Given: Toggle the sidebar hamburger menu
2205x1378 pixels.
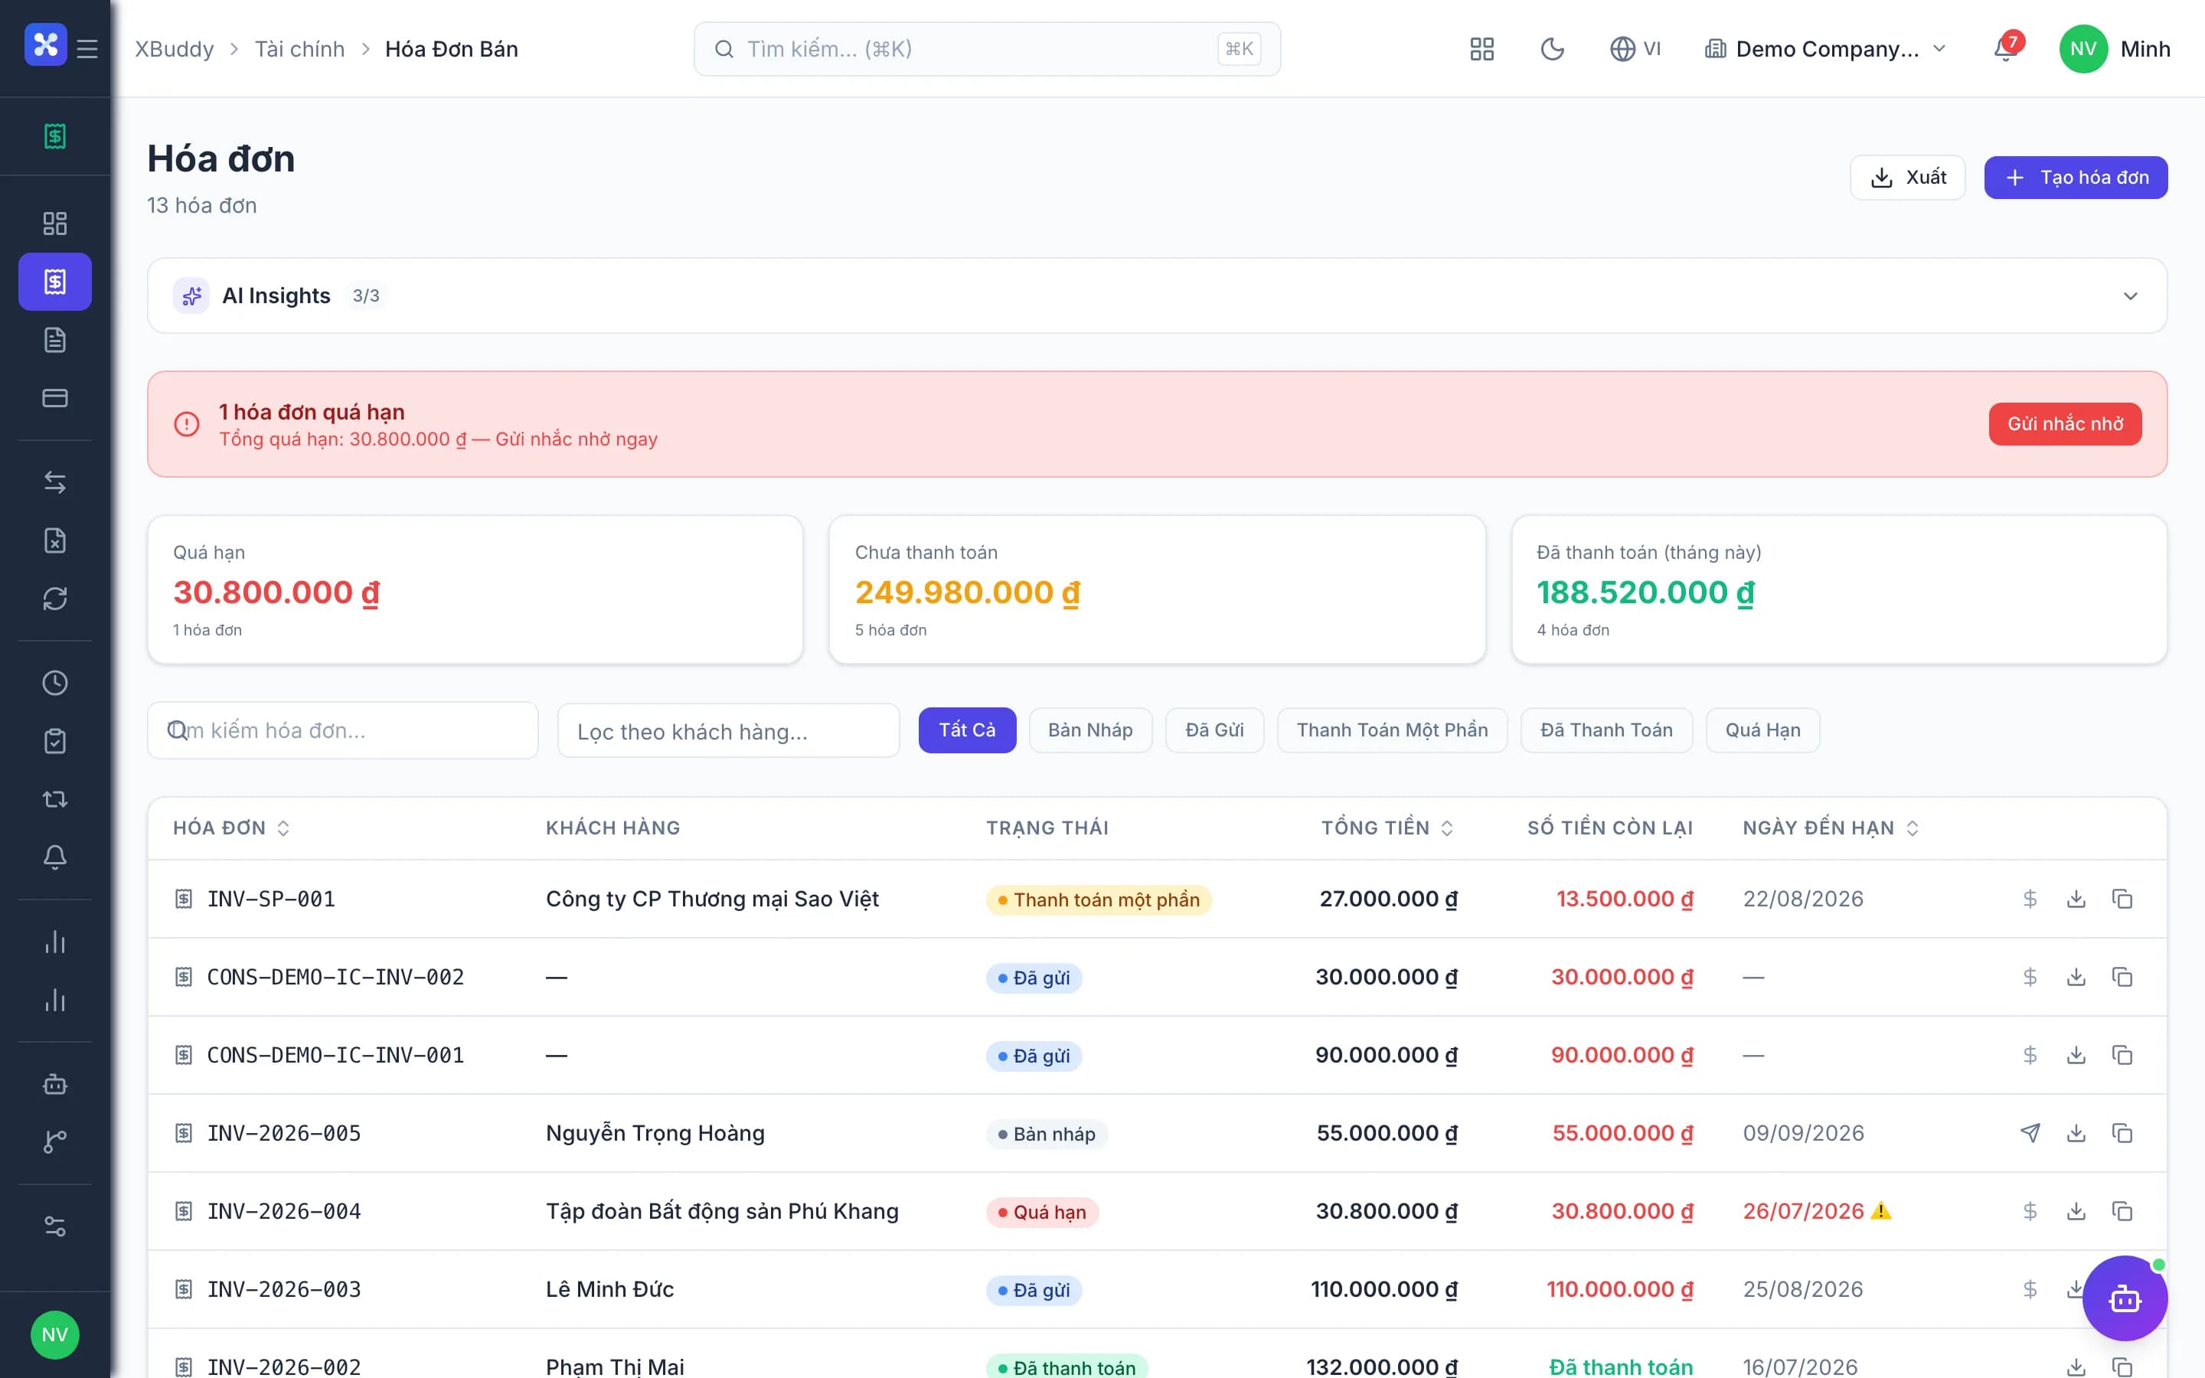Looking at the screenshot, I should point(87,48).
